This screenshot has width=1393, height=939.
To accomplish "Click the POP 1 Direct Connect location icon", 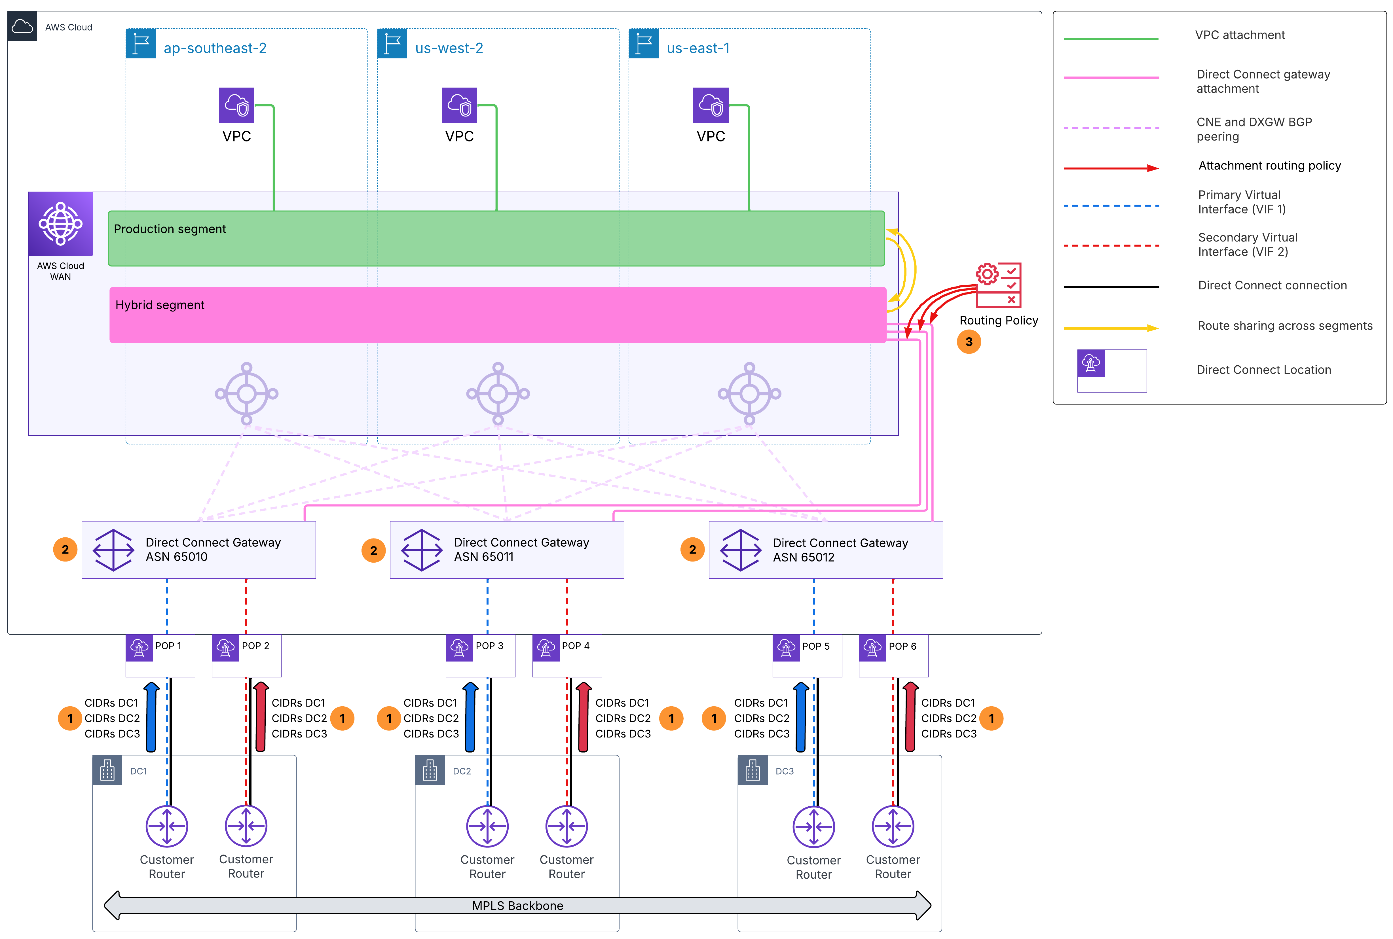I will (139, 648).
